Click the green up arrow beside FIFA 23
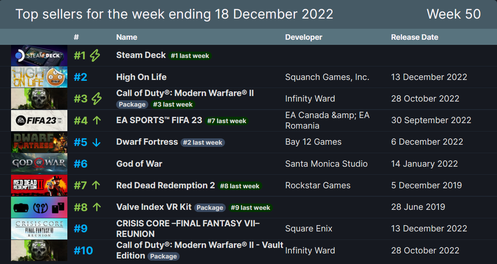Viewport: 497px width, 264px height. point(97,120)
